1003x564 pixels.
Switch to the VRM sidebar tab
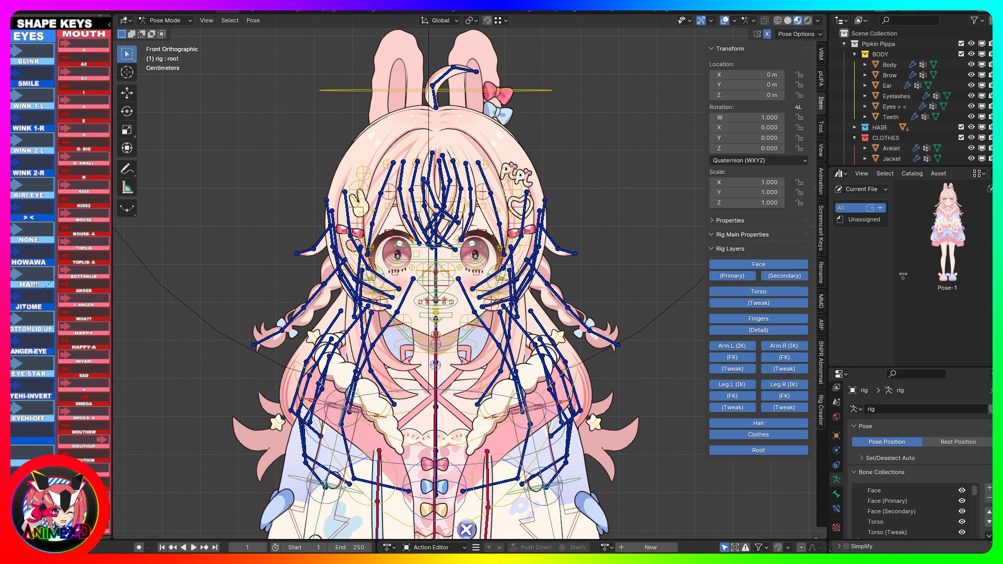[x=821, y=54]
